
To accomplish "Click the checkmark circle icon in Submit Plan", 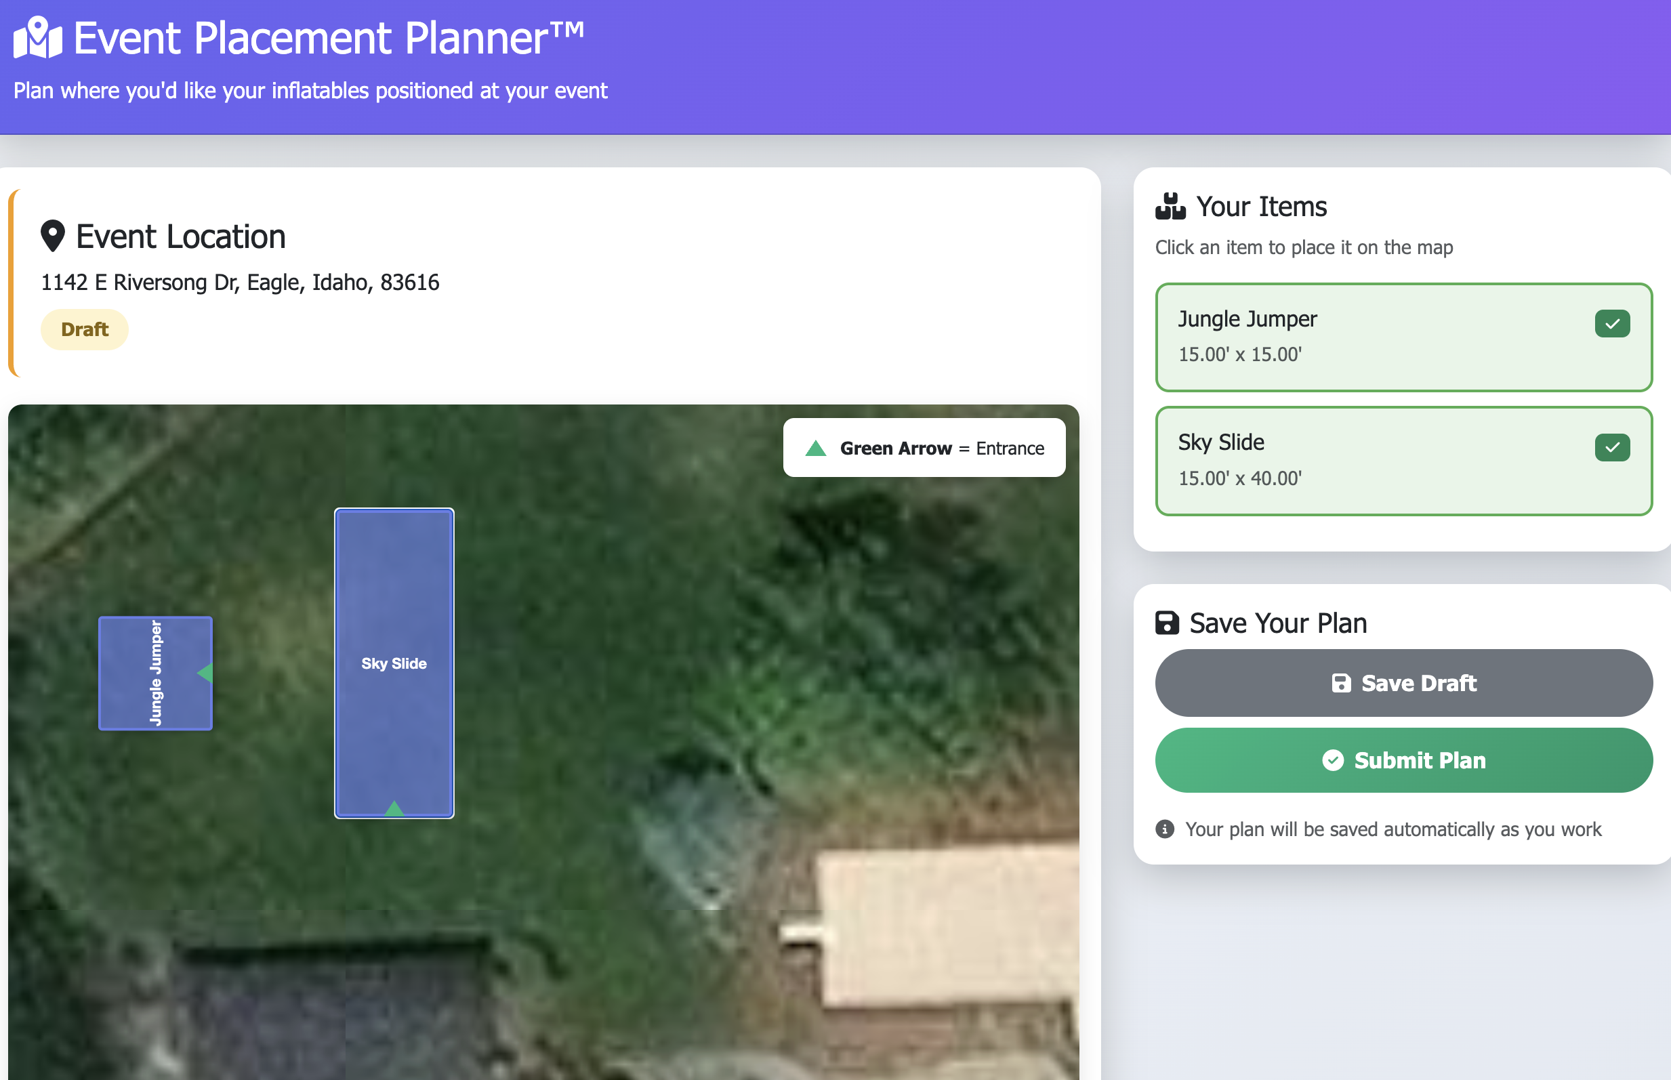I will click(x=1334, y=760).
